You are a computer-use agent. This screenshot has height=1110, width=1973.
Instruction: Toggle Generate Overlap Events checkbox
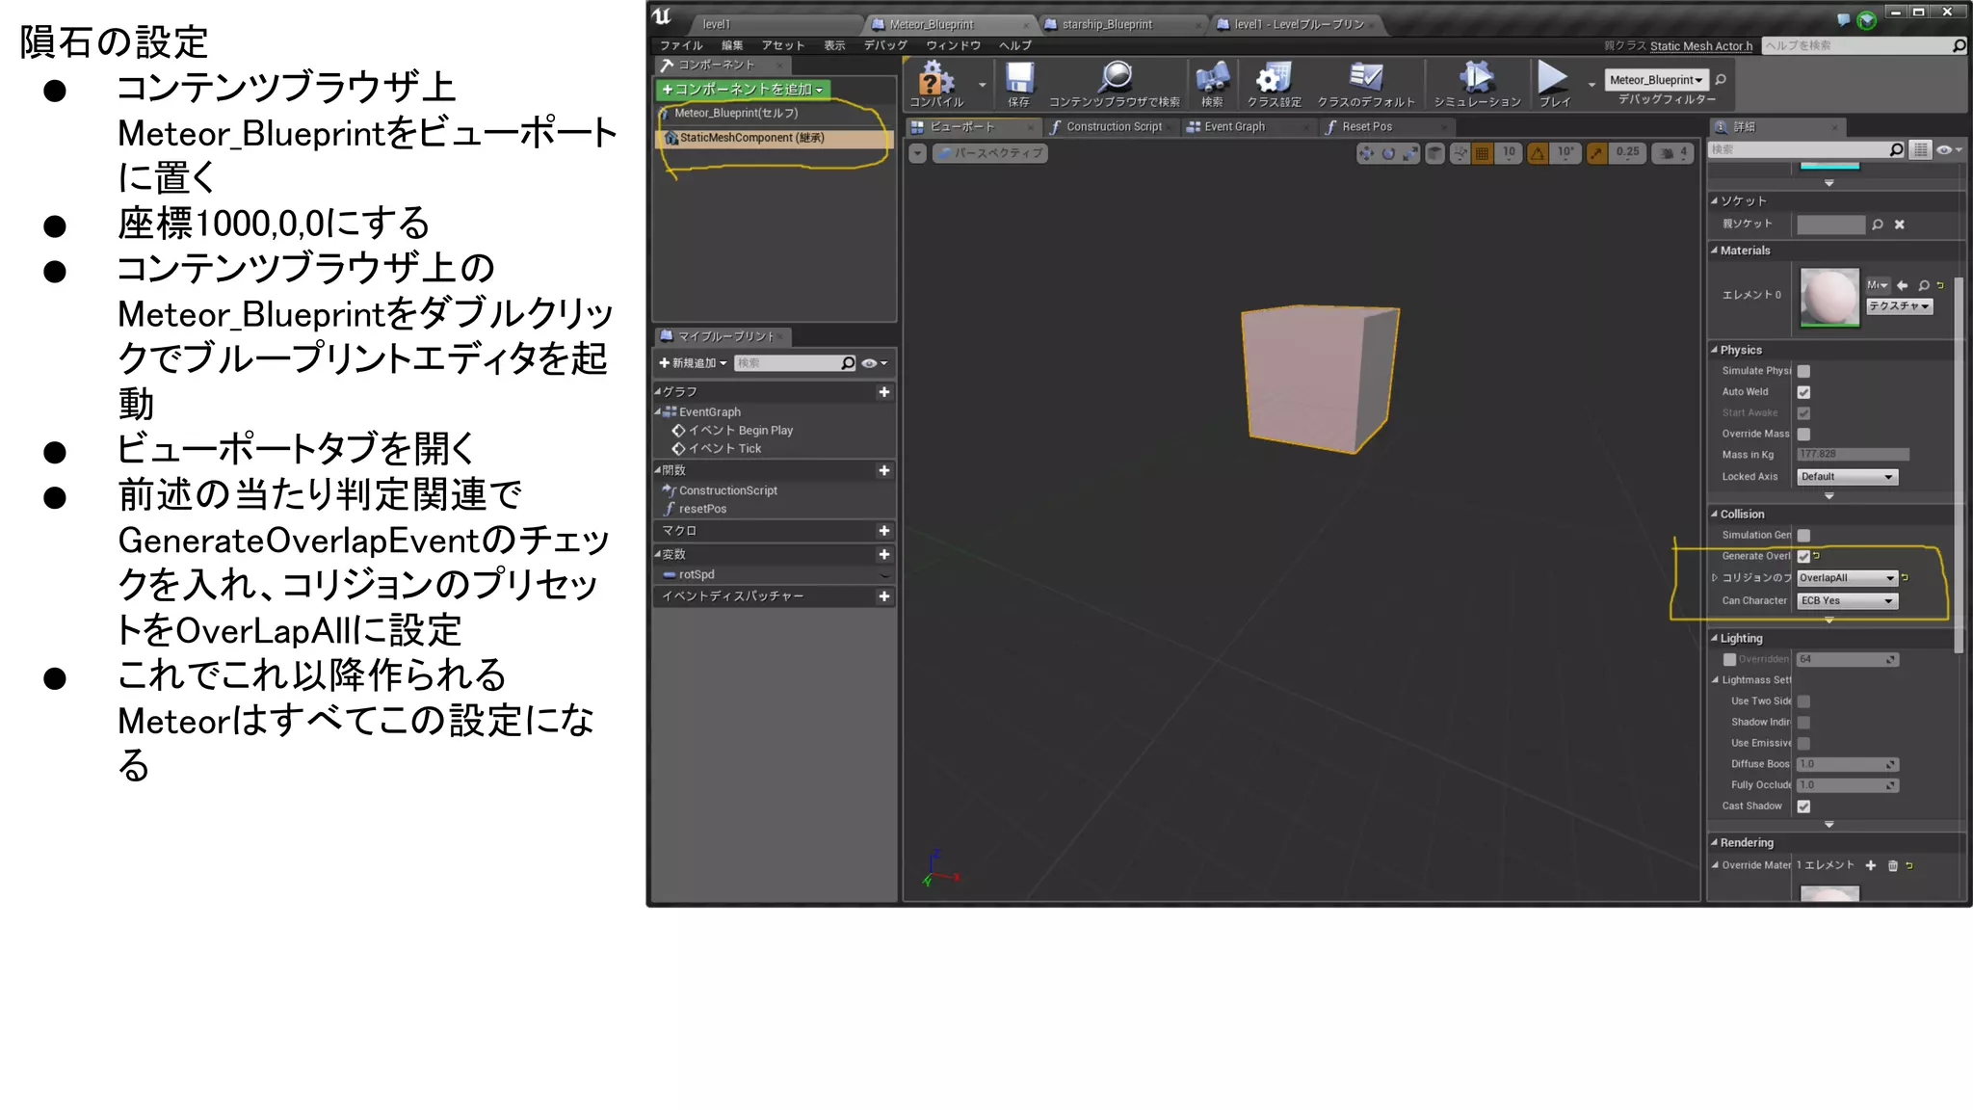pyautogui.click(x=1803, y=557)
